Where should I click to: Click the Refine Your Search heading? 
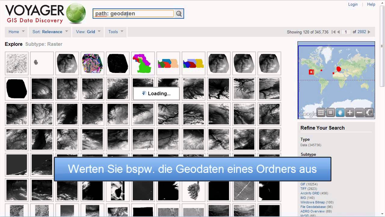322,128
